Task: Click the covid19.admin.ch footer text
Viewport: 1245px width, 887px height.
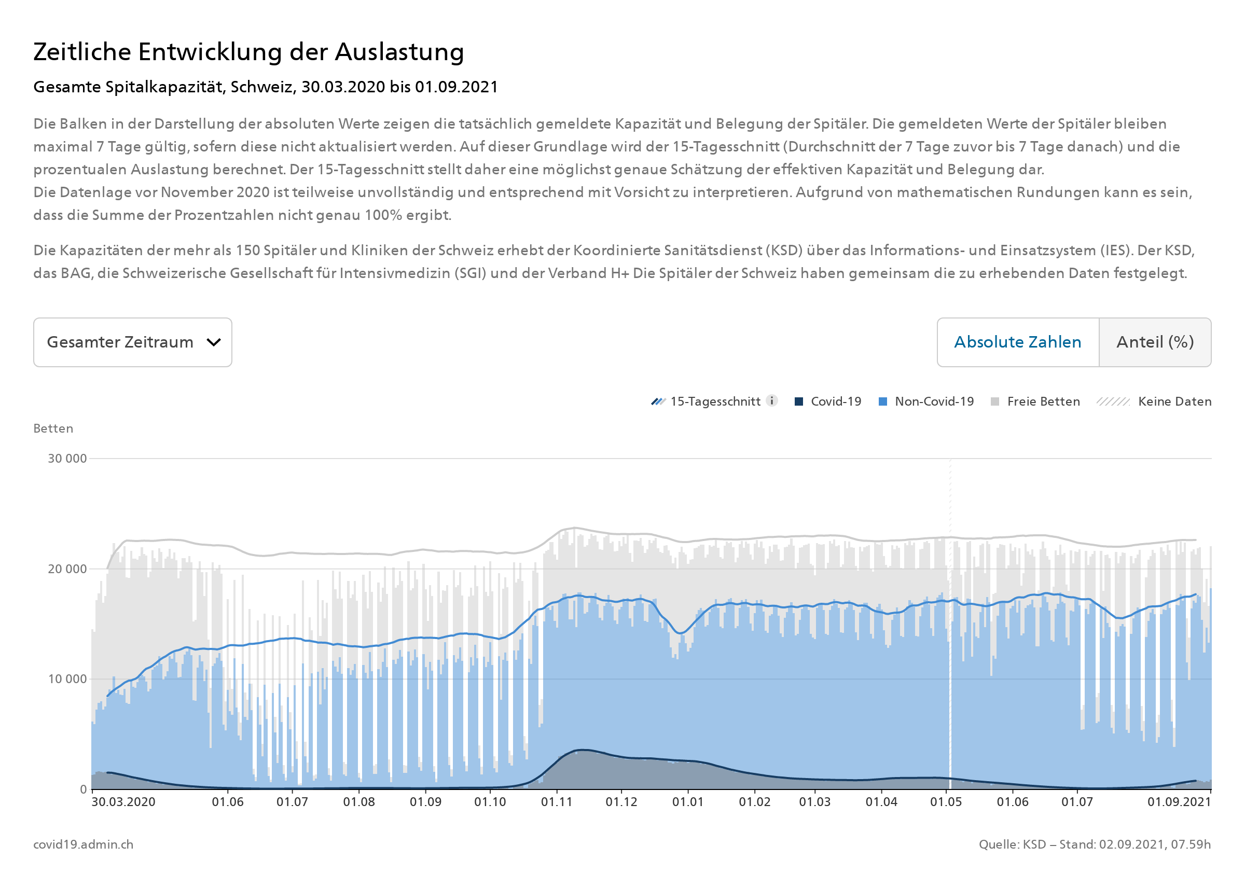Action: click(x=84, y=844)
